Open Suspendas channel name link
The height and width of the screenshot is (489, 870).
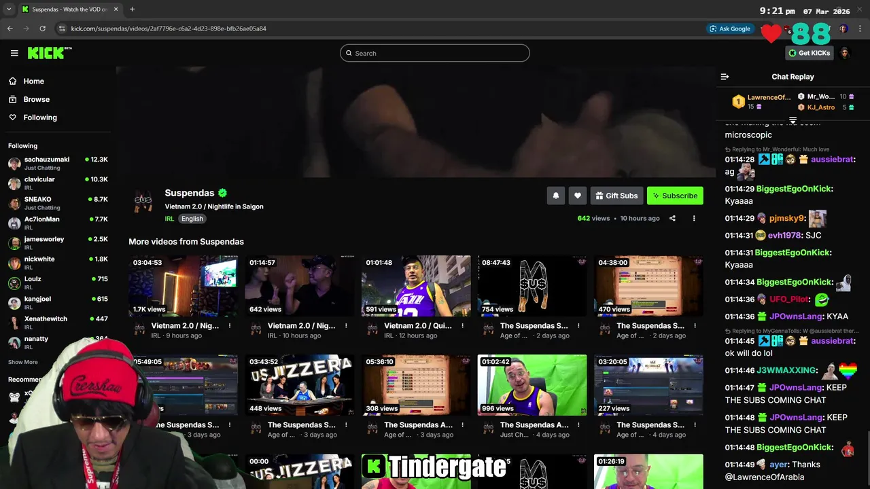(x=189, y=193)
